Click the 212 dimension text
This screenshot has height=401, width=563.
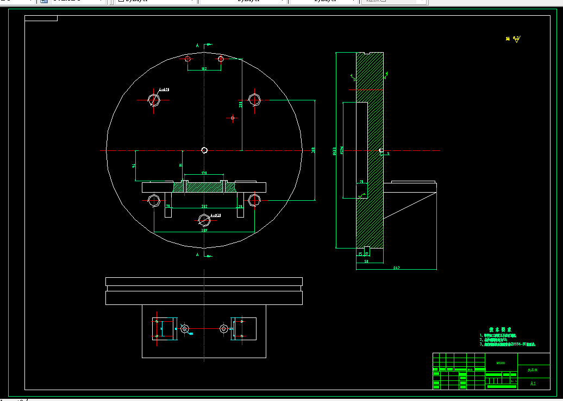204,206
